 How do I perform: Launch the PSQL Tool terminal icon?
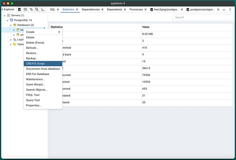click(x=43, y=9)
